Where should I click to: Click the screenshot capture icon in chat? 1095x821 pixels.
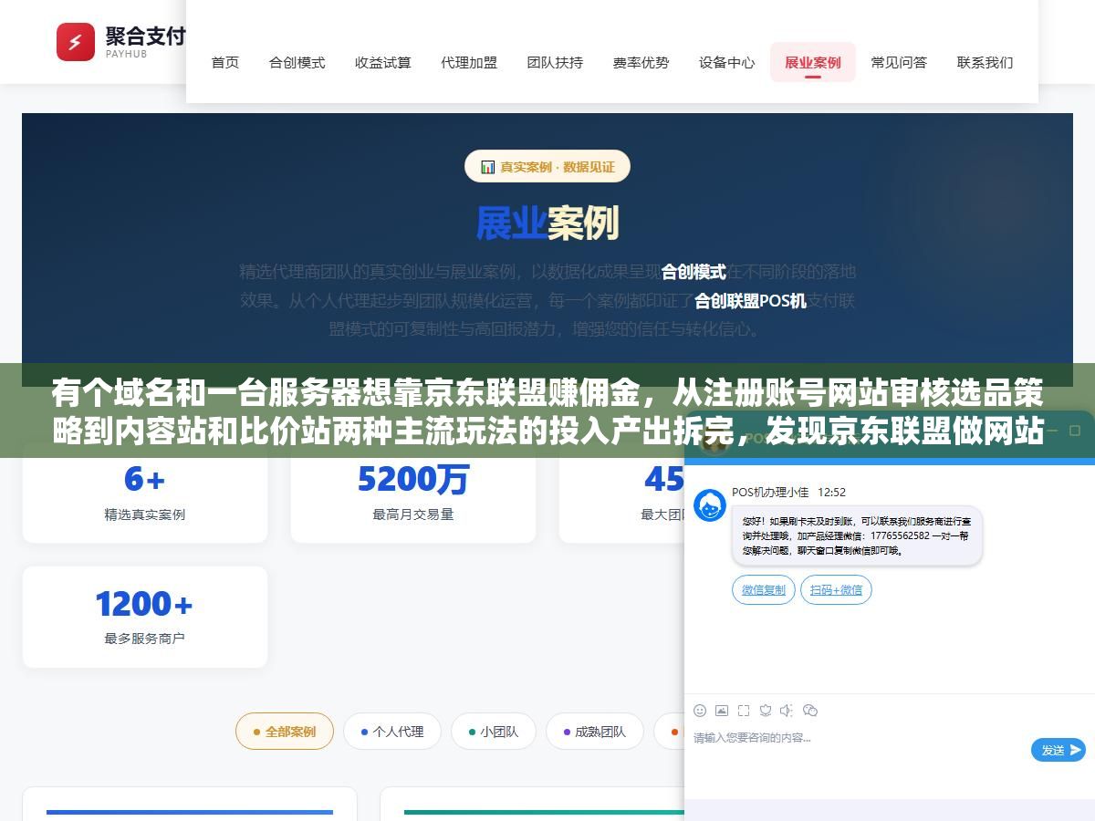click(744, 711)
